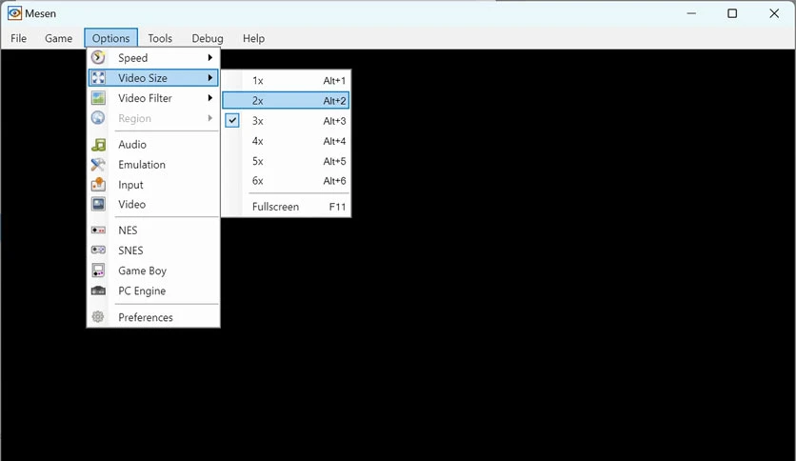Click the Mesen eye logo in title bar
The width and height of the screenshot is (796, 461).
pyautogui.click(x=14, y=13)
